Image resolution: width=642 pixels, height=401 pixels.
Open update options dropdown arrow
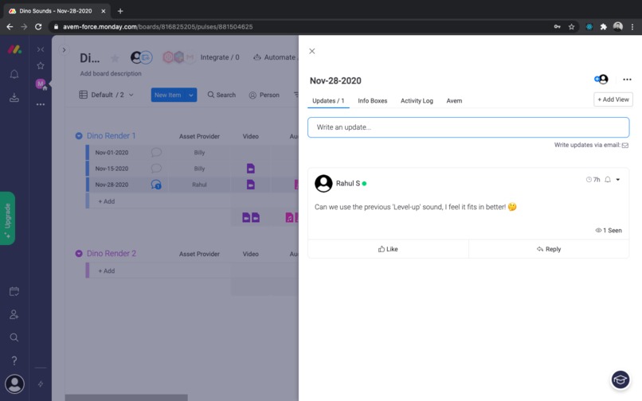(618, 180)
